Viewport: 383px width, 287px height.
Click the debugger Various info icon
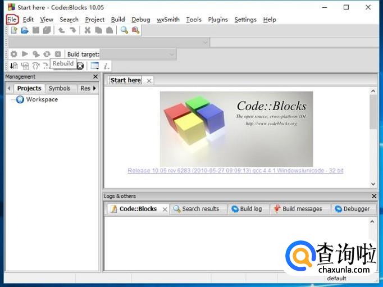(106, 66)
